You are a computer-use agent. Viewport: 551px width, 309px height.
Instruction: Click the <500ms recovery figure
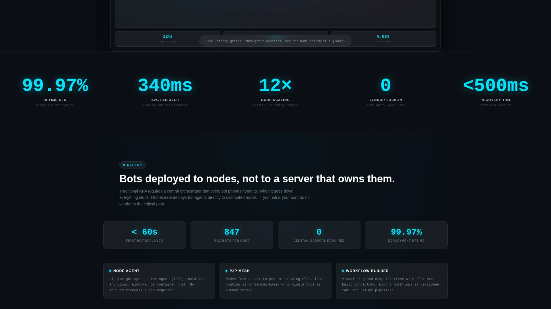tap(496, 86)
